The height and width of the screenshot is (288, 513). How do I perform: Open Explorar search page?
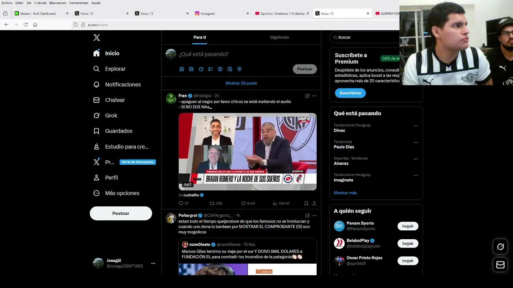click(x=110, y=69)
